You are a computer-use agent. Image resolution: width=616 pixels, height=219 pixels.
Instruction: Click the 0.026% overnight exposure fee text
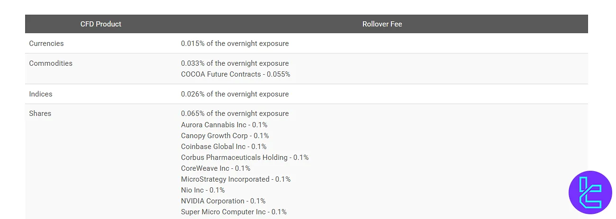point(235,94)
